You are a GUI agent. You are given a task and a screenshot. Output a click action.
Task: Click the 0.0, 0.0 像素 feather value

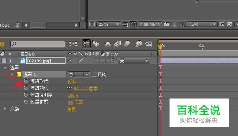pos(85,88)
